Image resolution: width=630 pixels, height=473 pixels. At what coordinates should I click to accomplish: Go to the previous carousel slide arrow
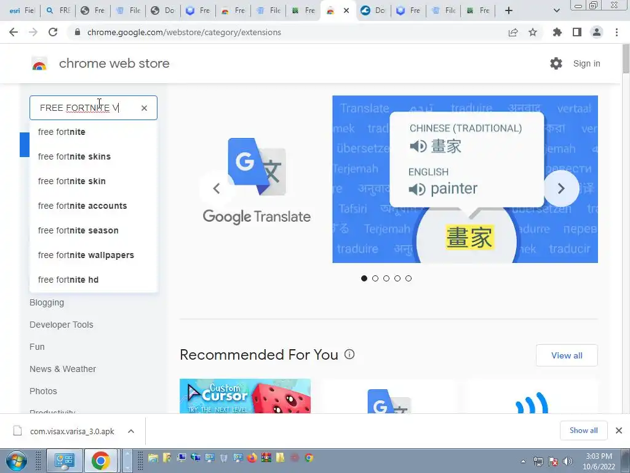[x=217, y=188]
